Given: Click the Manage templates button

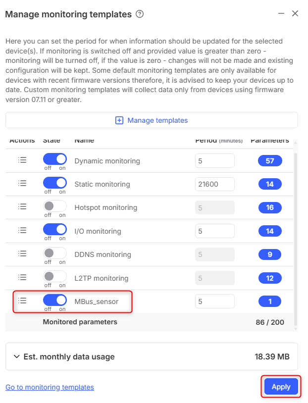Looking at the screenshot, I should (x=152, y=120).
